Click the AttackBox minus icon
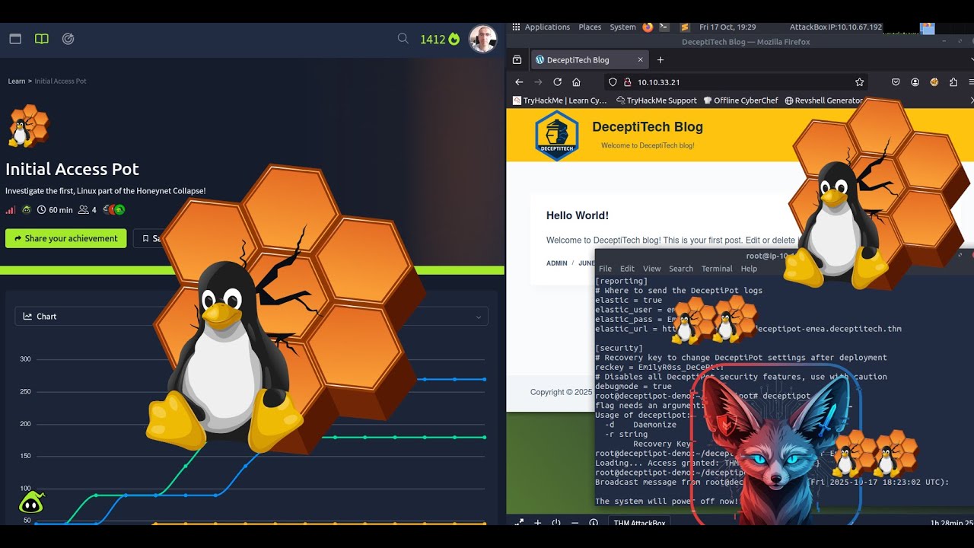This screenshot has width=974, height=548. [575, 523]
